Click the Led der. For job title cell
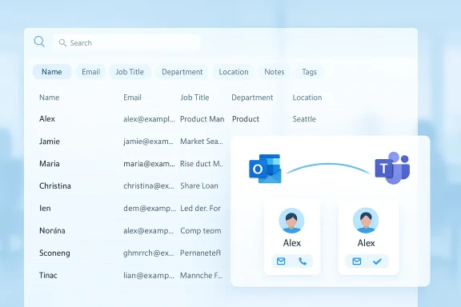The height and width of the screenshot is (307, 461). 200,209
